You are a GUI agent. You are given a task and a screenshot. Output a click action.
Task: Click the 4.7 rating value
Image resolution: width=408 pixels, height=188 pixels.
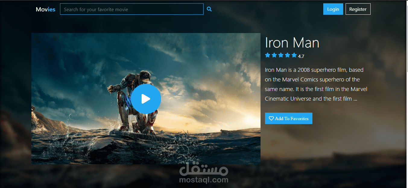pos(301,56)
